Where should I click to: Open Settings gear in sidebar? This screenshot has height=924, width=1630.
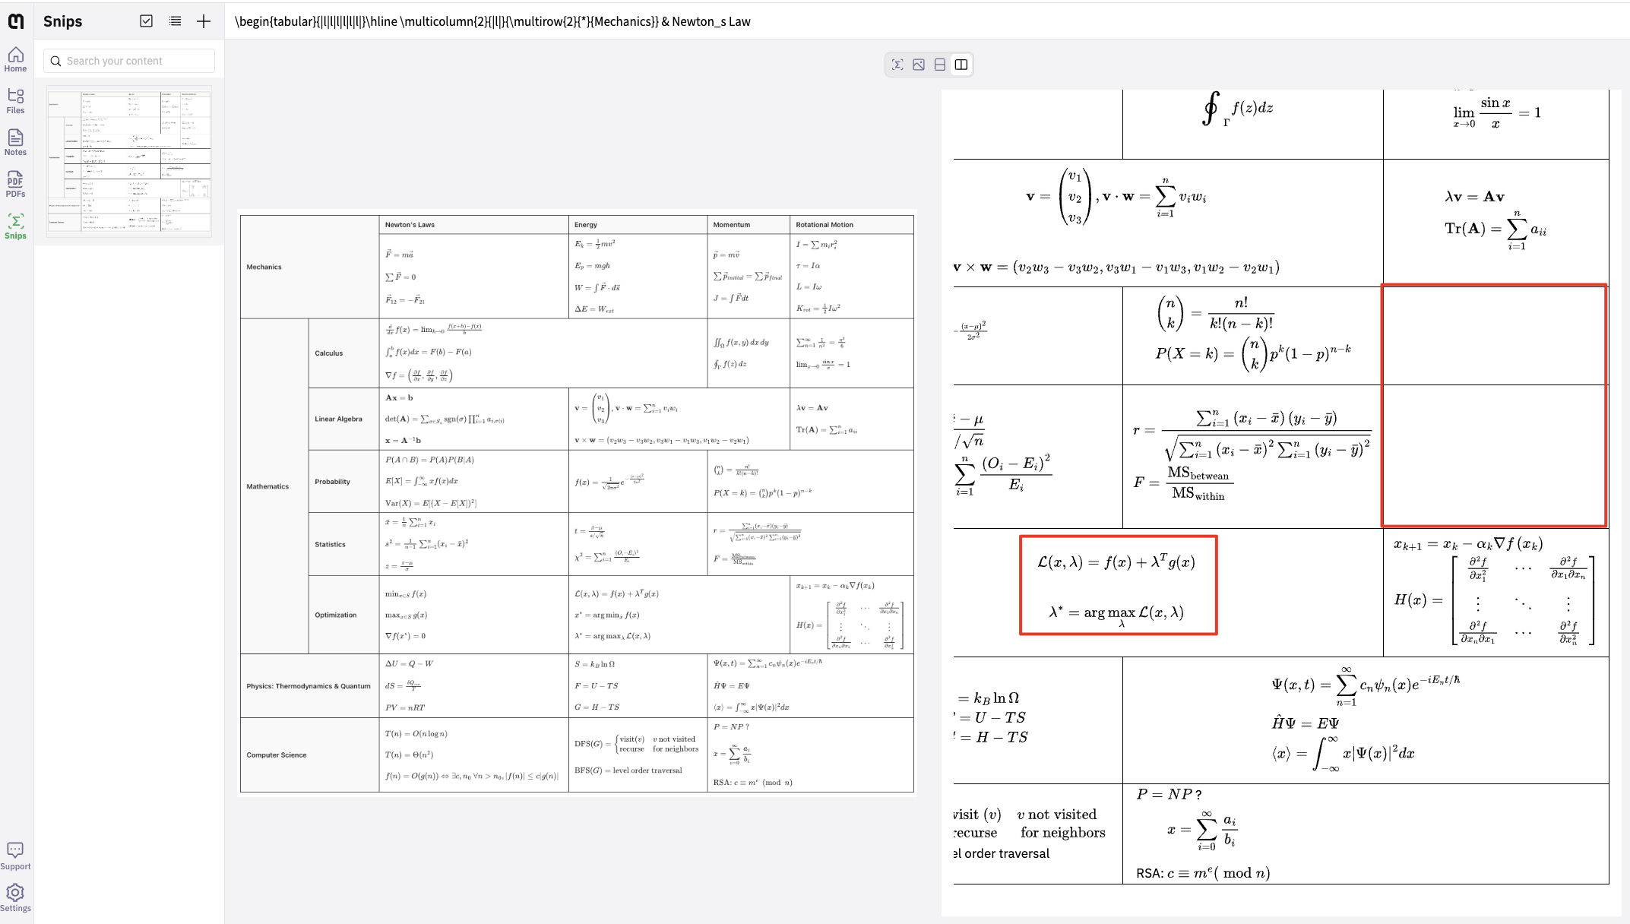[x=15, y=897]
